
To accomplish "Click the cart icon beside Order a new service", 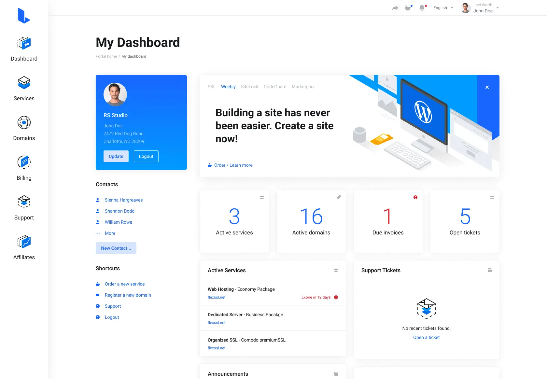I will pyautogui.click(x=98, y=284).
